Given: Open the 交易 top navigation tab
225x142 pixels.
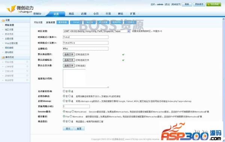Looking at the screenshot, I should pos(108,14).
